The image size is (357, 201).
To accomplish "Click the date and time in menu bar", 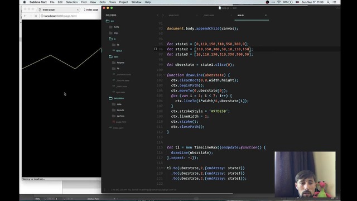I will click(x=312, y=2).
